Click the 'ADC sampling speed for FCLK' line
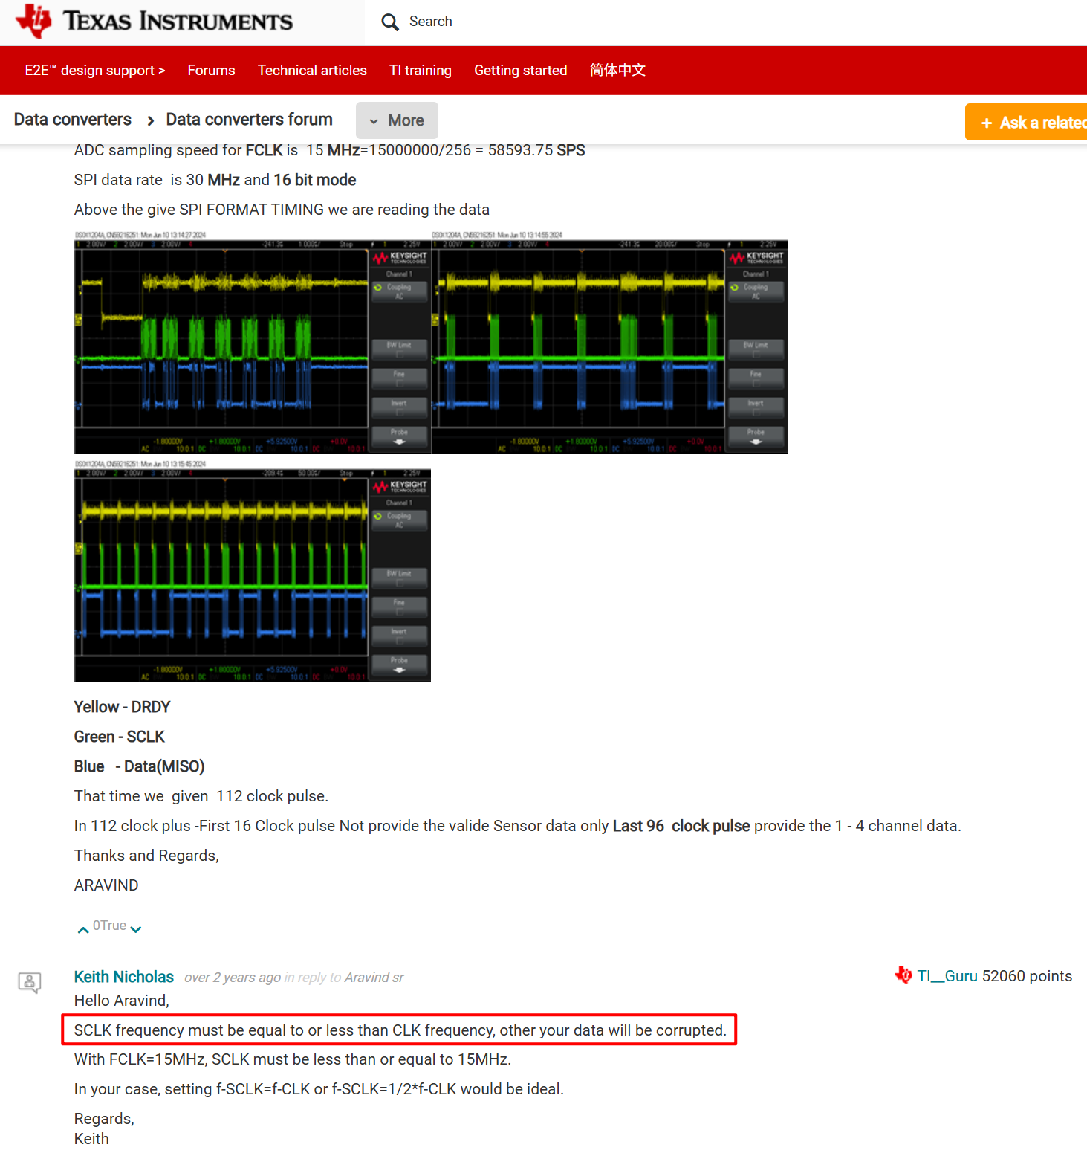This screenshot has width=1087, height=1150. pyautogui.click(x=330, y=150)
